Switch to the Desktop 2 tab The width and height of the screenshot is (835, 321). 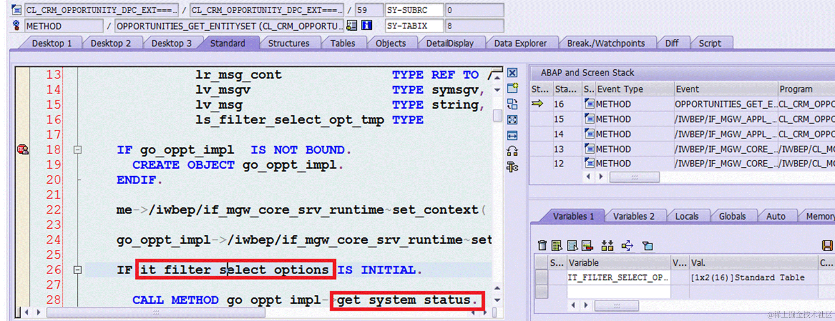pos(111,43)
